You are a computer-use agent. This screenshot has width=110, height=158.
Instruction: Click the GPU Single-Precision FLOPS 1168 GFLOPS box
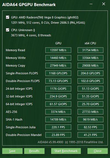click(58, 73)
